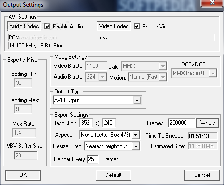Click the Output Type group label

pos(68,92)
